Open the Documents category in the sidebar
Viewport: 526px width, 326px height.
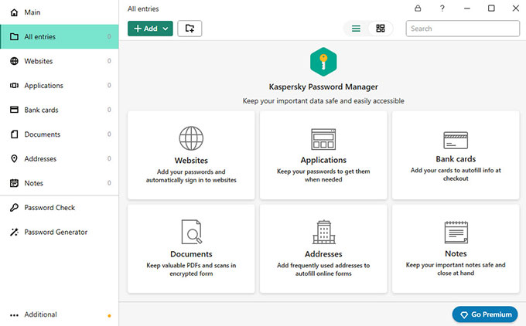[x=59, y=134]
